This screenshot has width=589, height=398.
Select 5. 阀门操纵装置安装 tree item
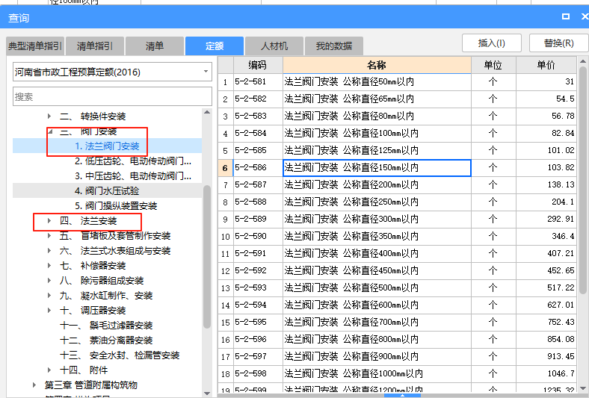pos(116,205)
